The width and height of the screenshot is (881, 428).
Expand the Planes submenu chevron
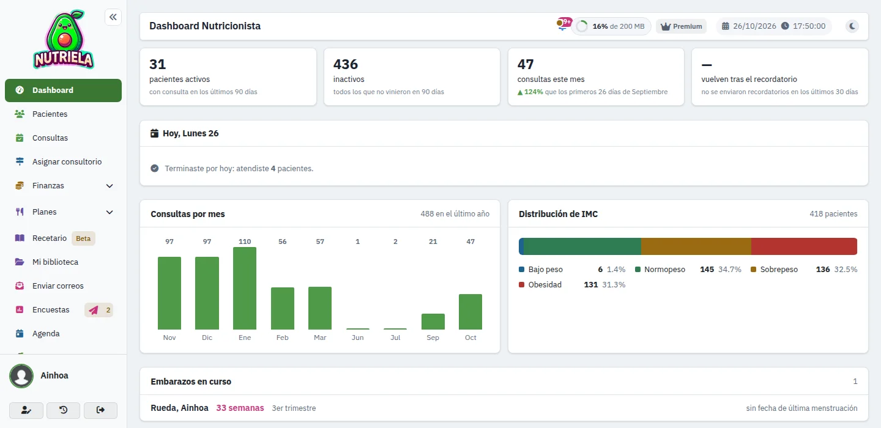coord(110,212)
